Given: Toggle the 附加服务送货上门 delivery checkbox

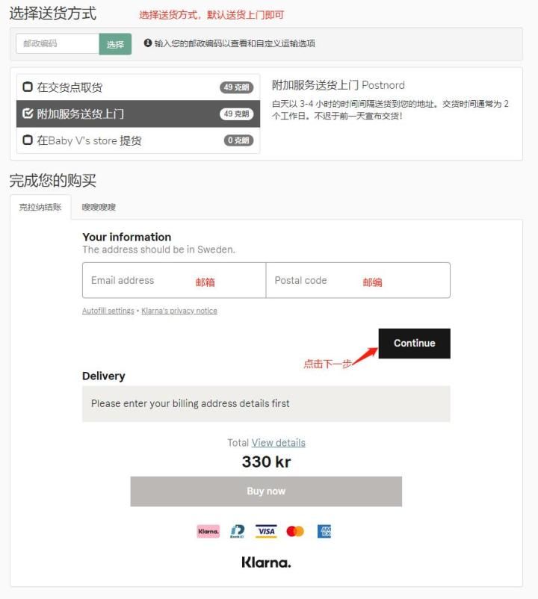Looking at the screenshot, I should click(28, 114).
